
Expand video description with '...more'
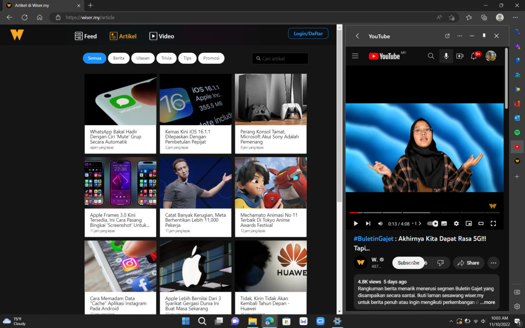487,302
